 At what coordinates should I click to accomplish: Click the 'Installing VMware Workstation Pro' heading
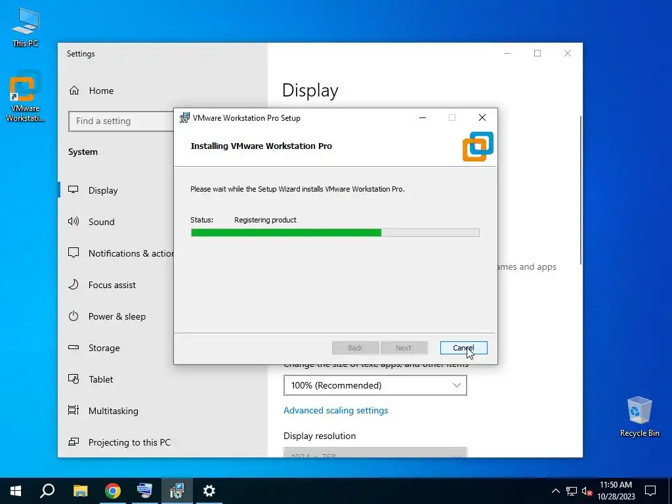click(261, 146)
